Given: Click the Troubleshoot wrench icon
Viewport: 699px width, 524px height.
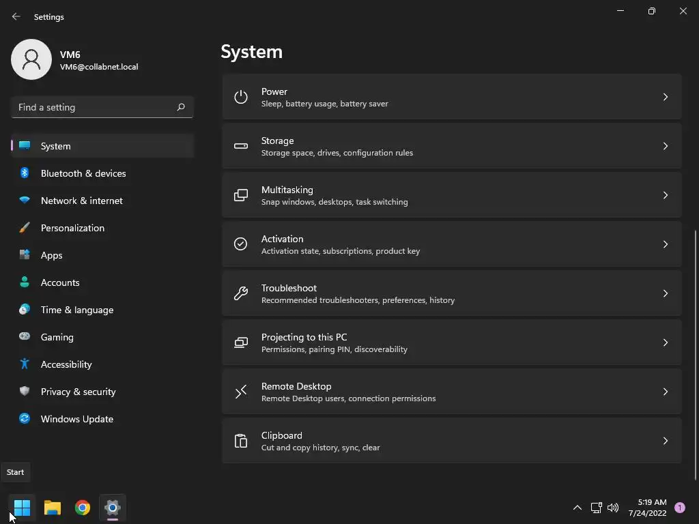Looking at the screenshot, I should coord(241,293).
